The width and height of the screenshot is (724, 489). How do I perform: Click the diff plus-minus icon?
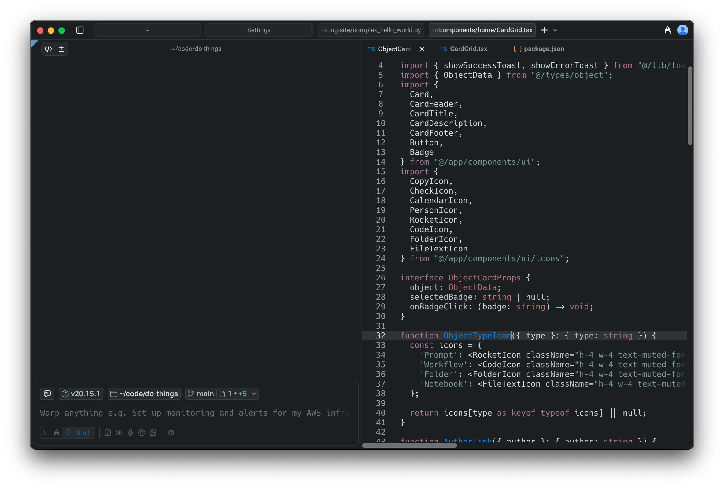61,49
